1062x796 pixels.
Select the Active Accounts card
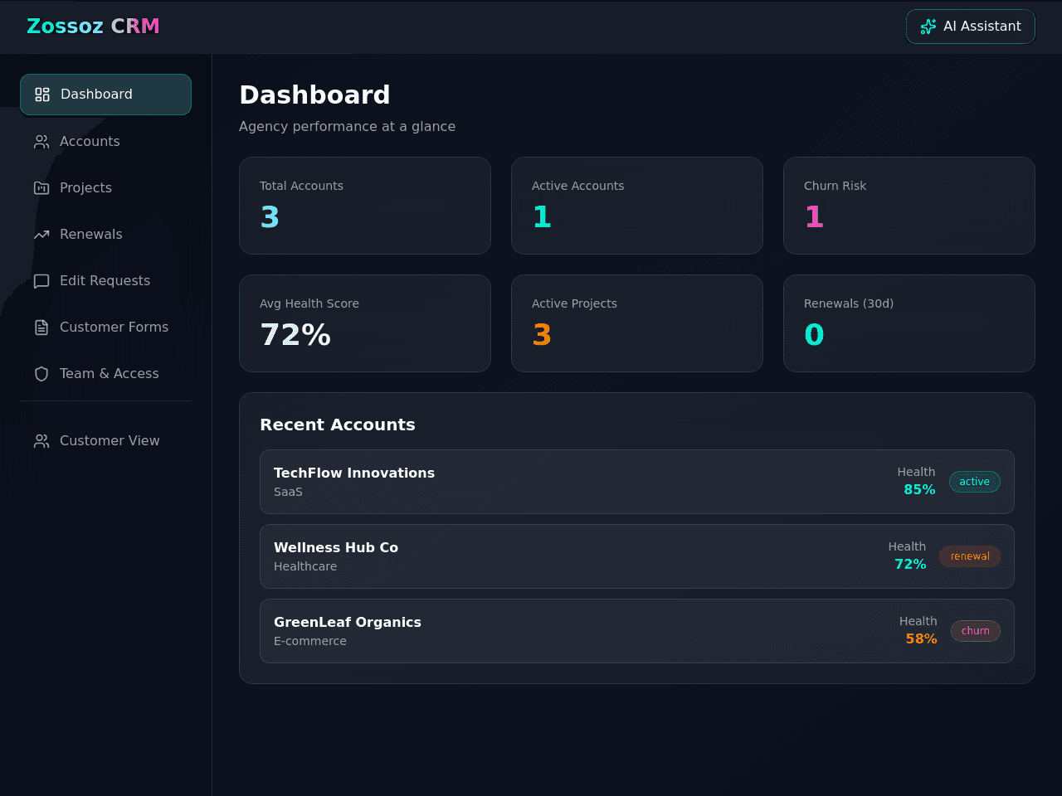[x=637, y=206]
